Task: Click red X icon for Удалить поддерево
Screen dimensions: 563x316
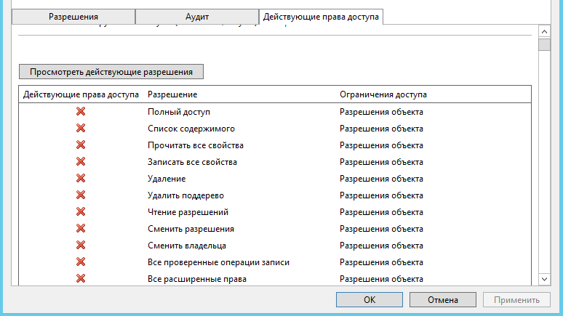Action: (x=81, y=195)
